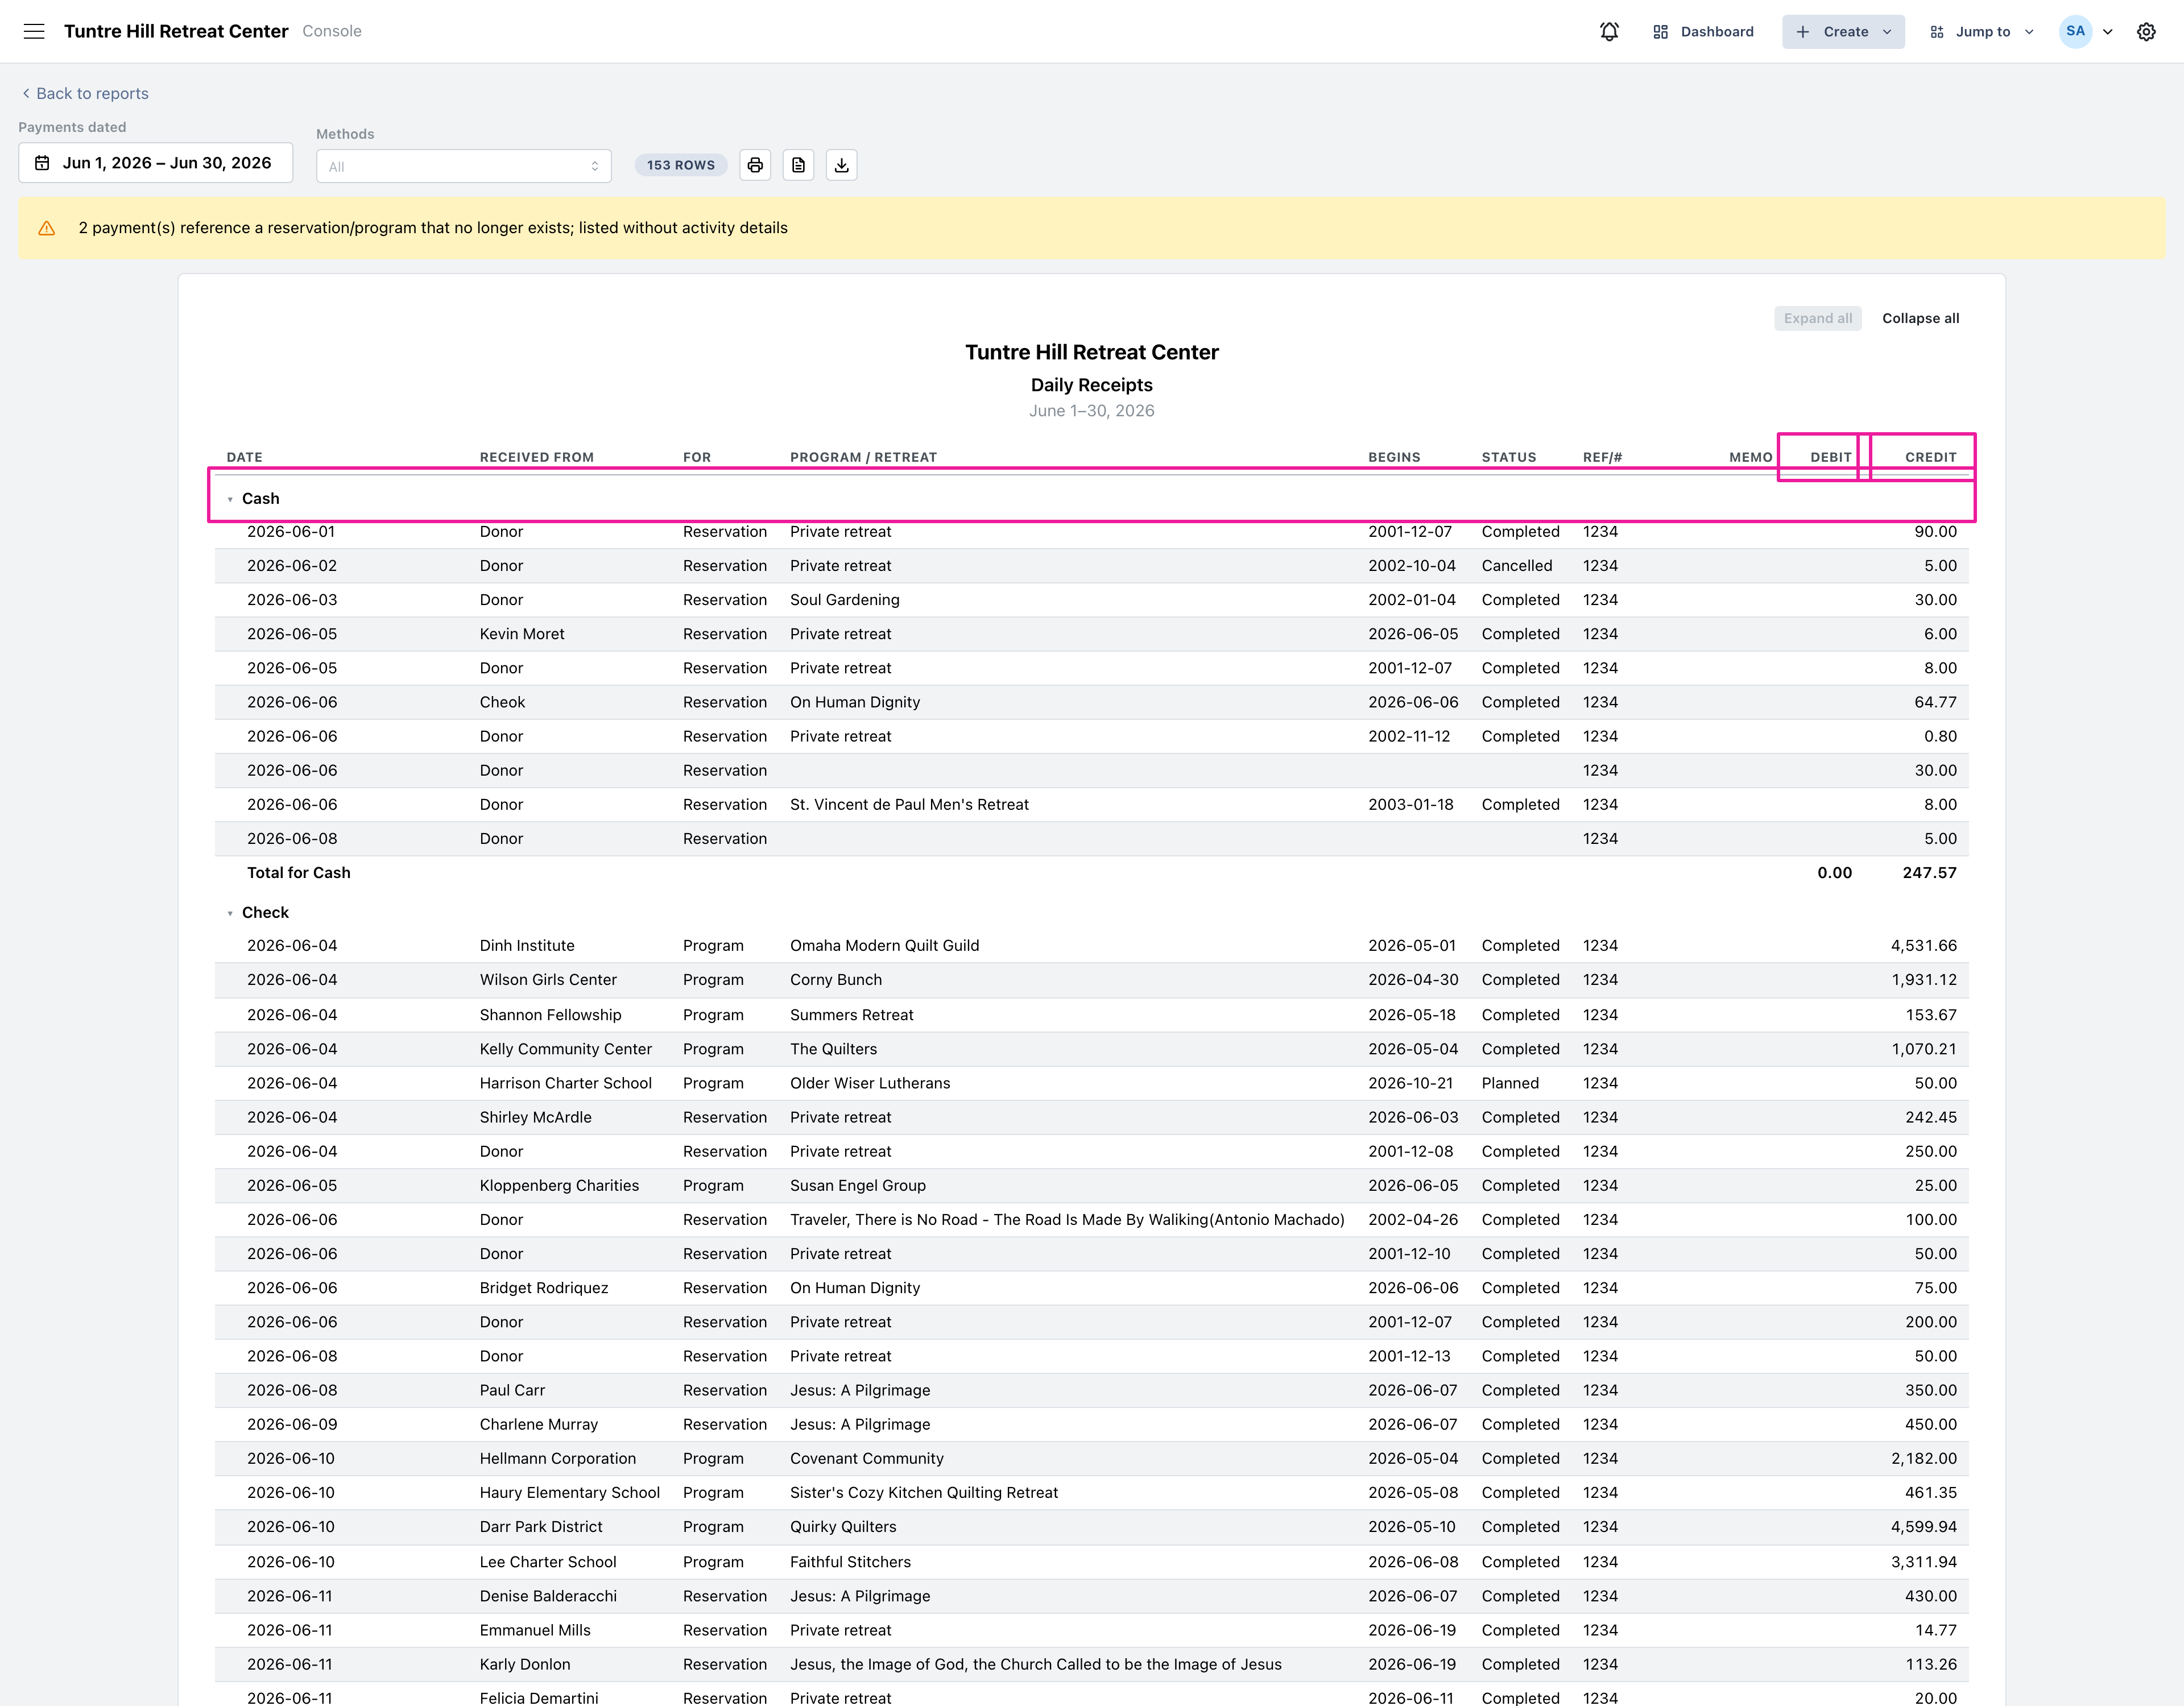Click the Cheok payer cell

coord(502,702)
